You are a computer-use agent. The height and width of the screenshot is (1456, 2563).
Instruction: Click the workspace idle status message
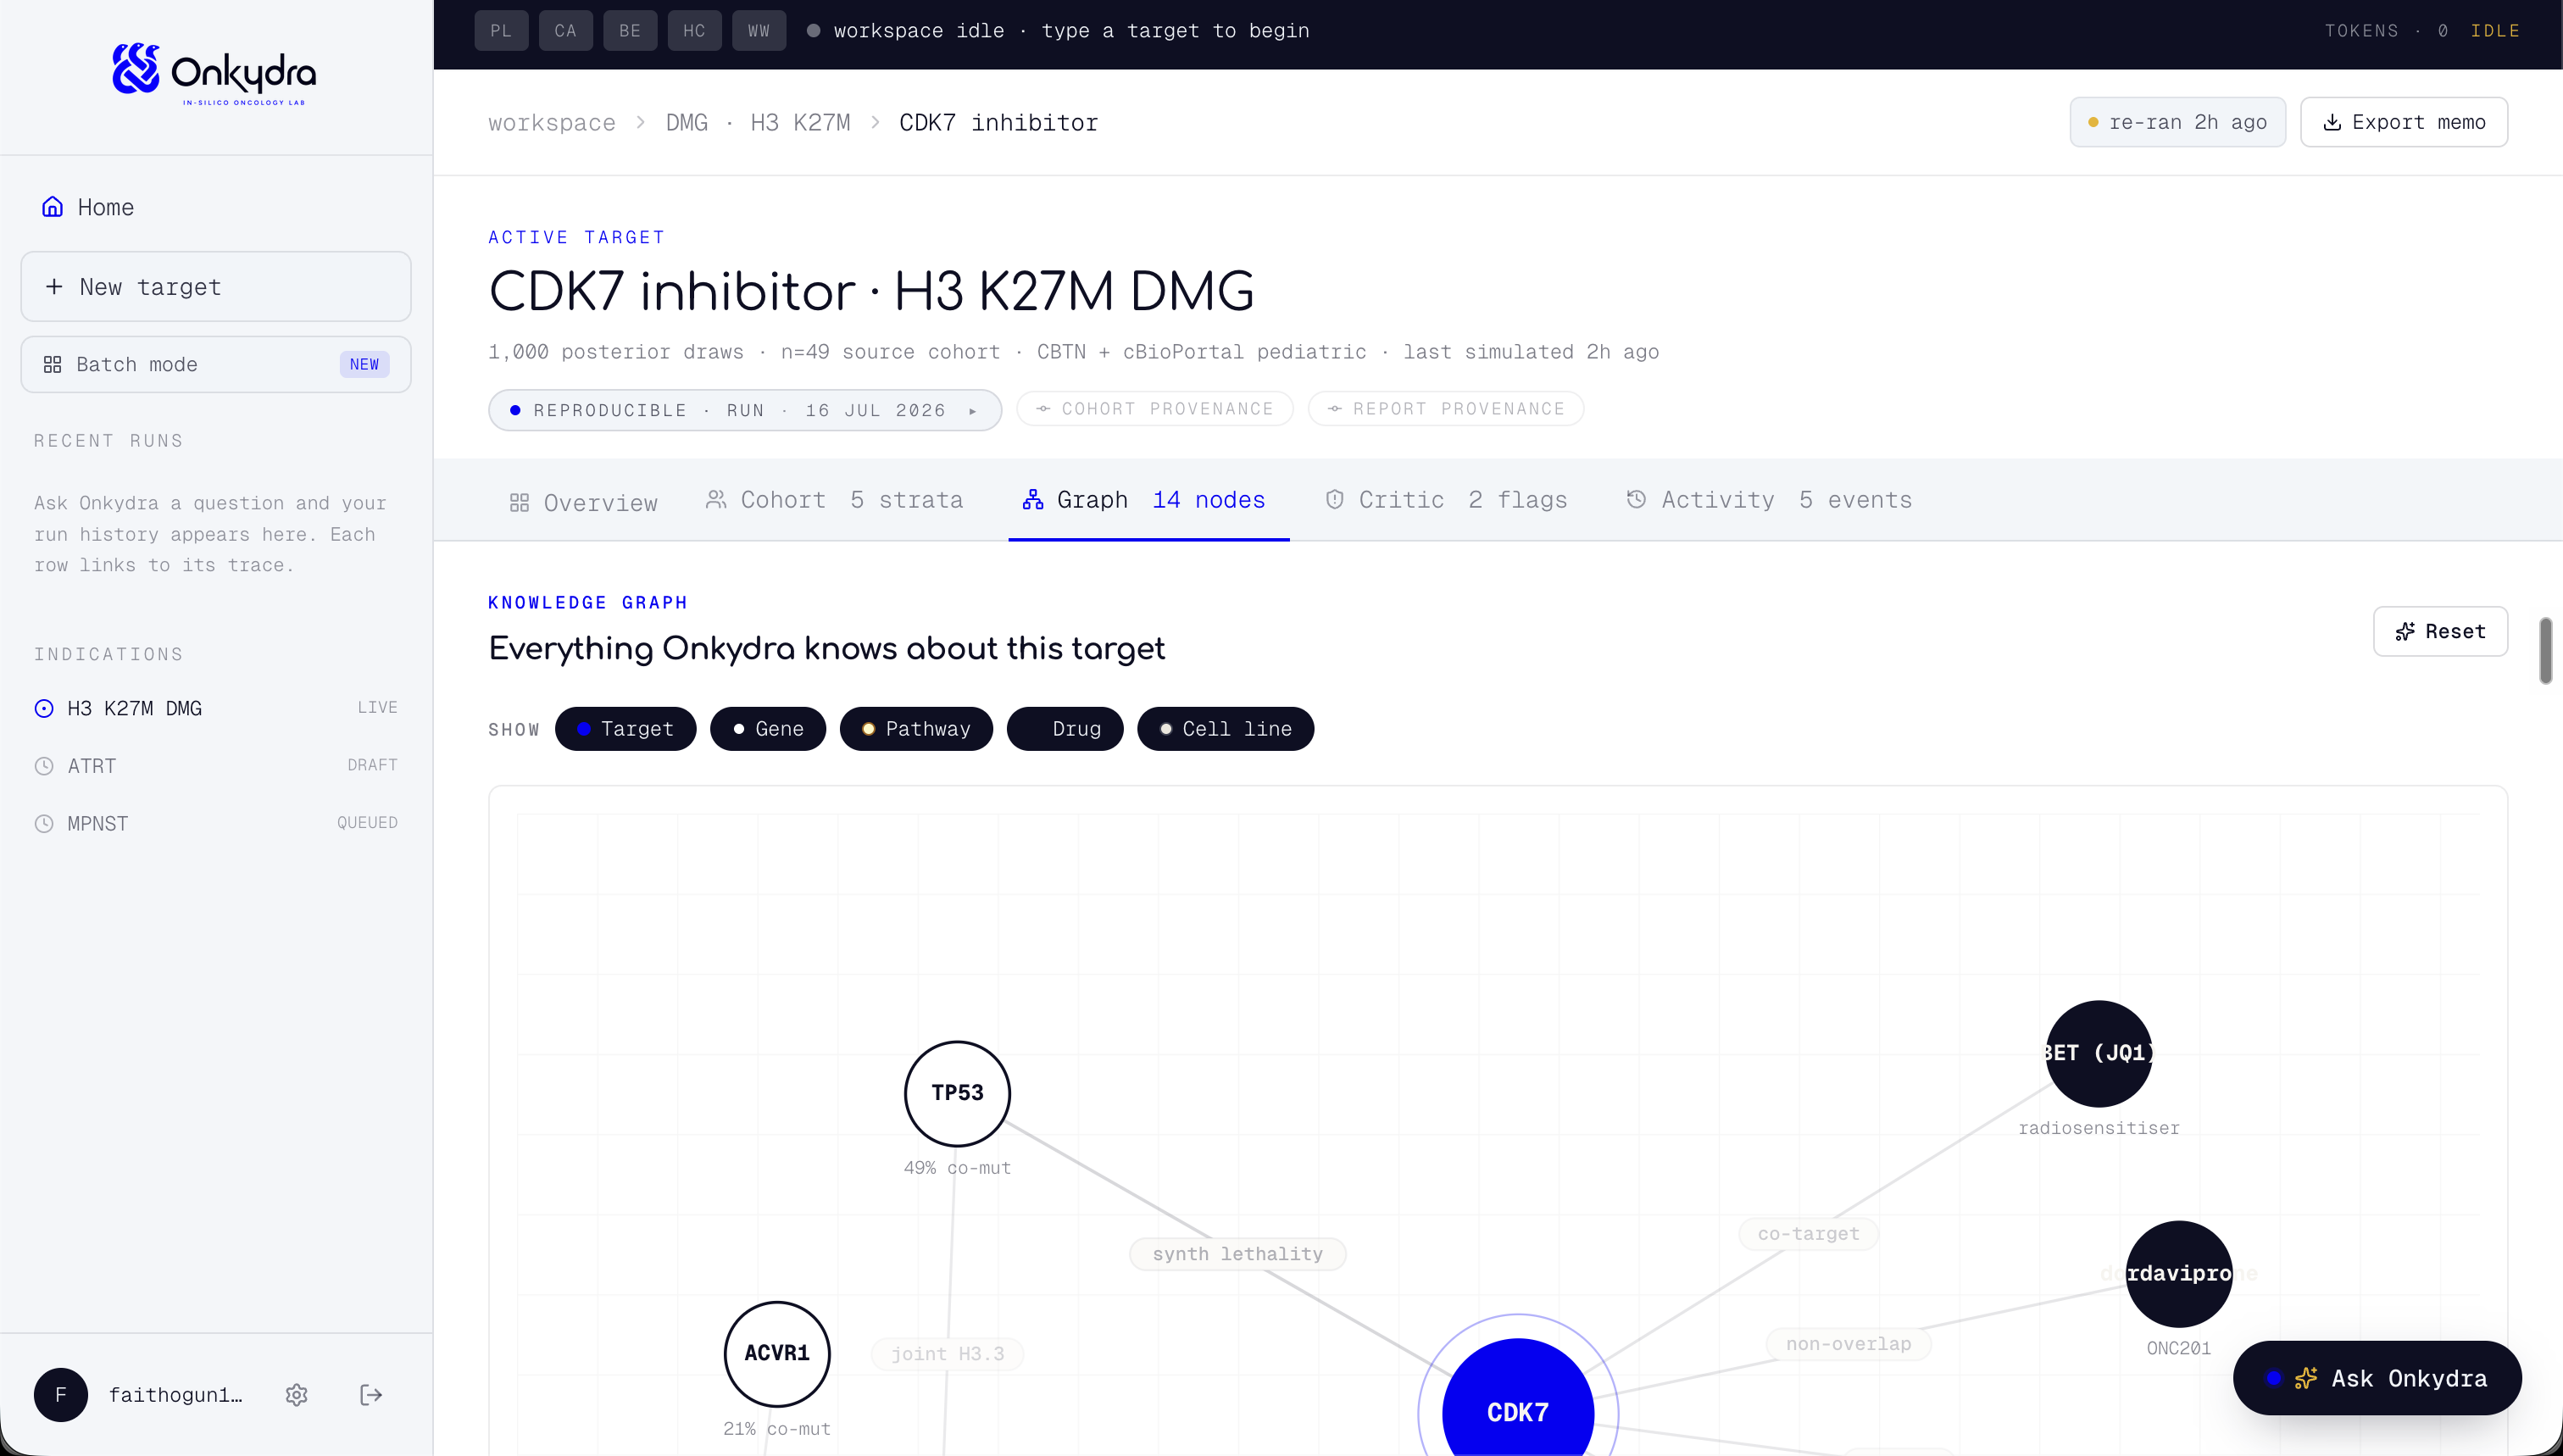(1071, 31)
